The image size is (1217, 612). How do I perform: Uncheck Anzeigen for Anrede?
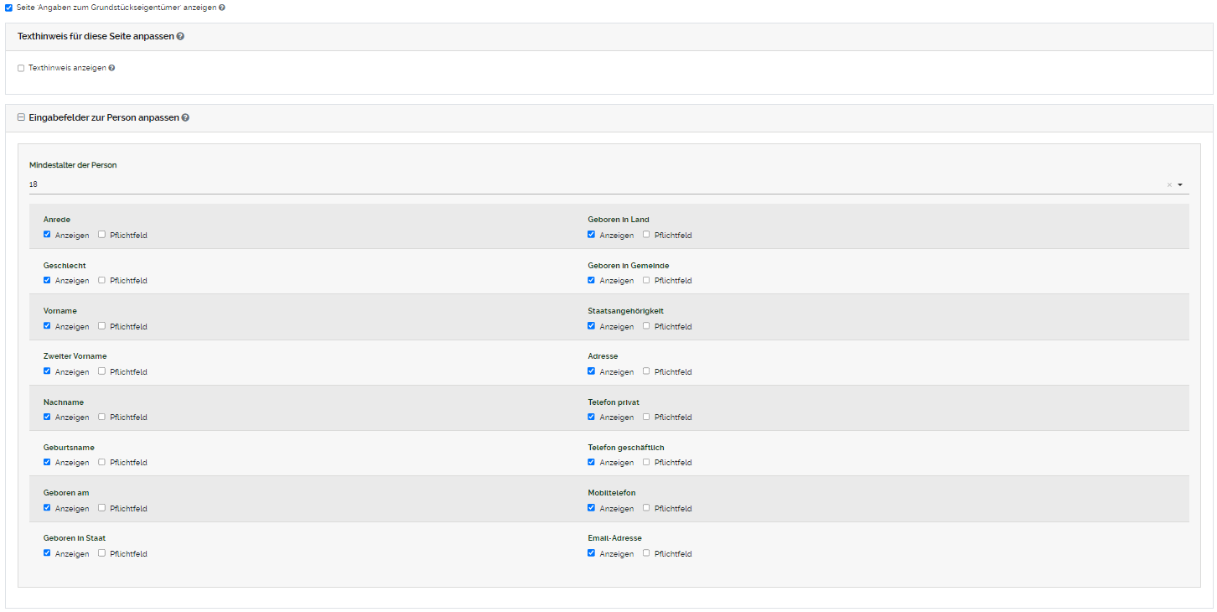click(47, 235)
